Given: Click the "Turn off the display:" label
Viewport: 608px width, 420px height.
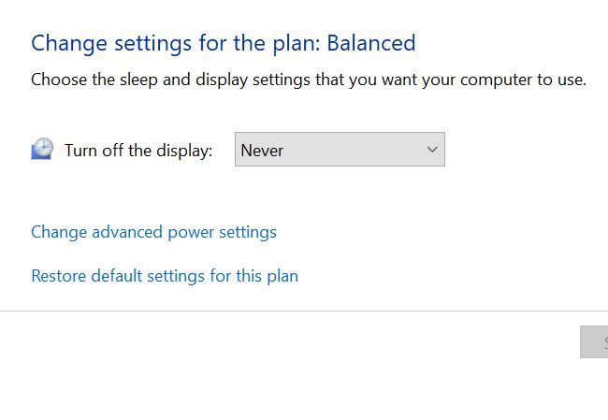Looking at the screenshot, I should click(x=138, y=151).
